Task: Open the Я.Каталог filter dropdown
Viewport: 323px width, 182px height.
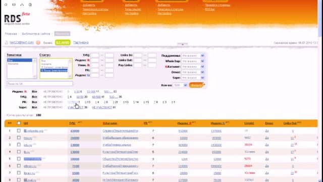Action: (x=193, y=67)
